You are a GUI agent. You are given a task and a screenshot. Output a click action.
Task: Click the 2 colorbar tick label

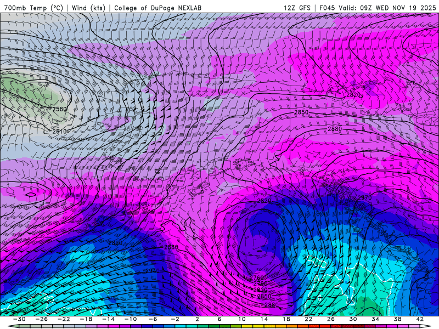click(197, 319)
